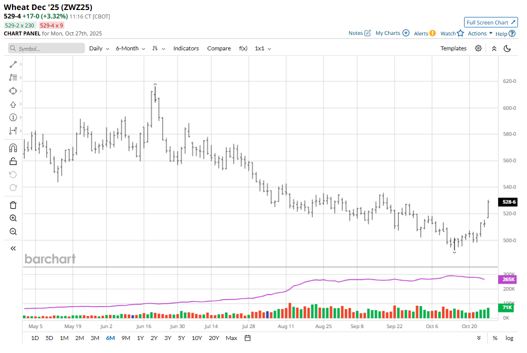Select the 5Y range
Image resolution: width=527 pixels, height=353 pixels.
181,338
